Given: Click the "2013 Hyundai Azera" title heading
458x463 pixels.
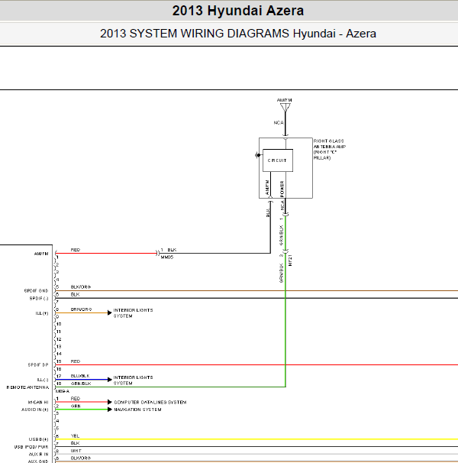Looking at the screenshot, I should pos(238,11).
